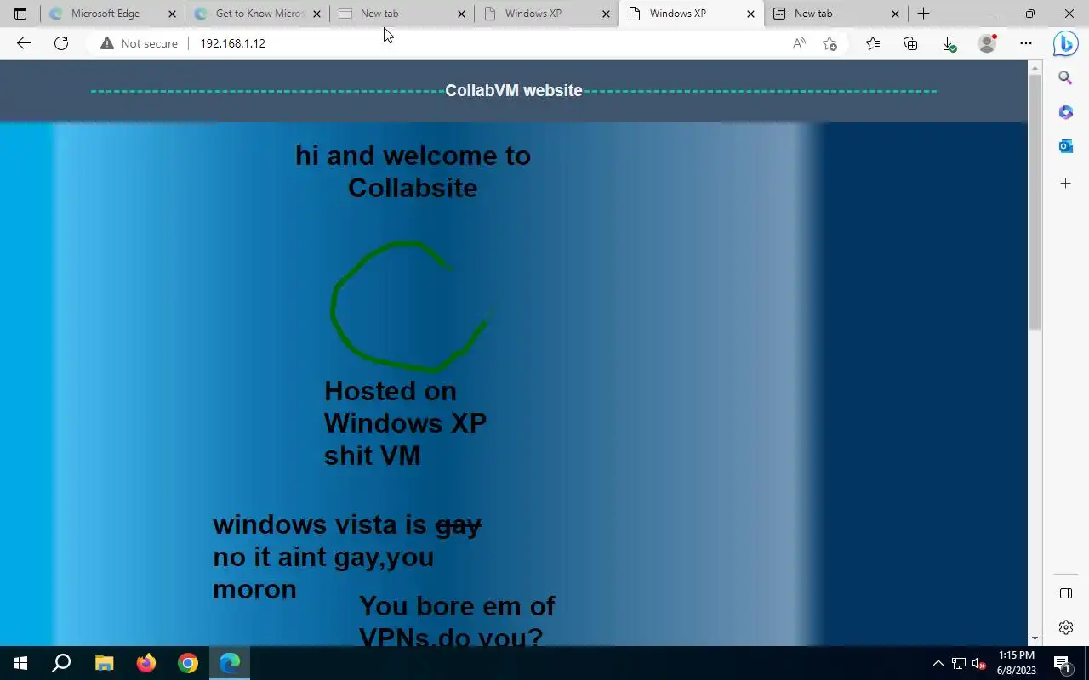Open the Microsoft 365 sidebar icon

[x=1065, y=112]
